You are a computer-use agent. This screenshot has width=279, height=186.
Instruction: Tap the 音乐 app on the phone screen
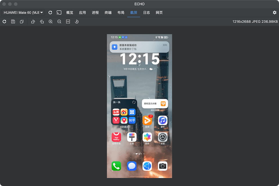click(162, 120)
